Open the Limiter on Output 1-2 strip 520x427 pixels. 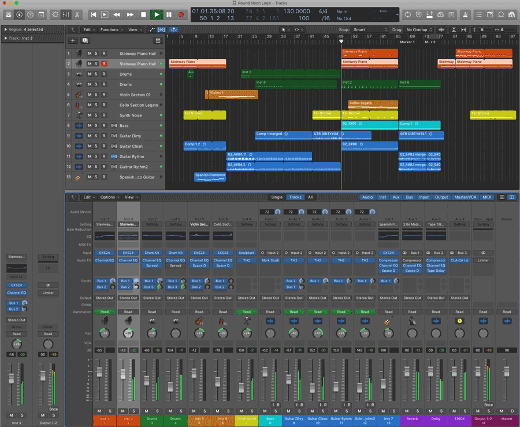coord(483,260)
